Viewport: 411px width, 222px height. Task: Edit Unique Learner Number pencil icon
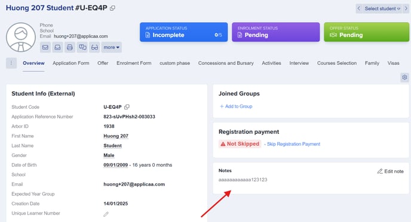[106, 214]
